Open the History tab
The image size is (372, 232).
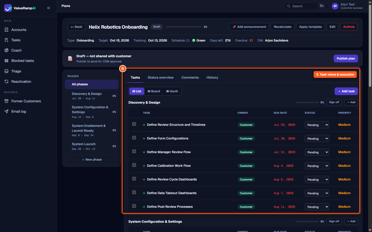[212, 77]
